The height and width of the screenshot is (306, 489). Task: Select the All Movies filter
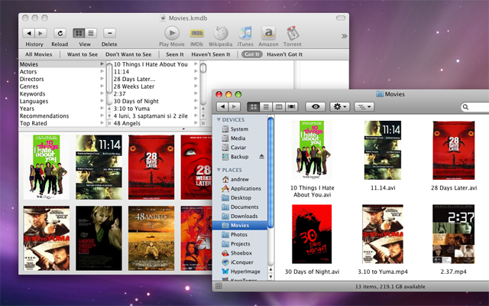pos(39,54)
